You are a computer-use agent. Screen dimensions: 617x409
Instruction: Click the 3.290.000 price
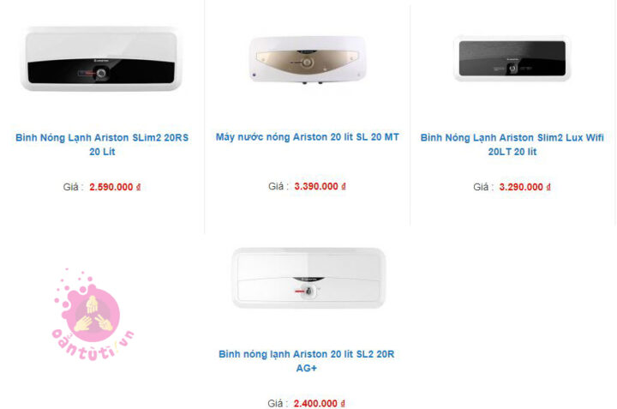coord(521,187)
